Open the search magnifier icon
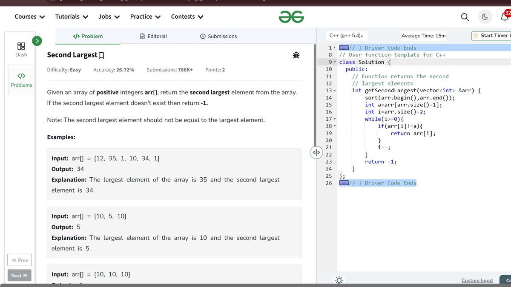This screenshot has height=287, width=511. tap(465, 17)
